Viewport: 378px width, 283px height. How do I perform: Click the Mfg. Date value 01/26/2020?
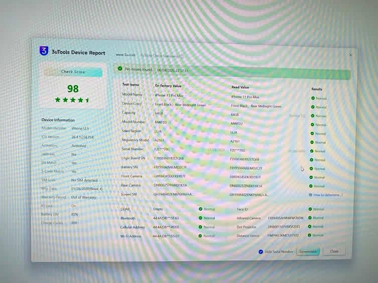pos(87,189)
